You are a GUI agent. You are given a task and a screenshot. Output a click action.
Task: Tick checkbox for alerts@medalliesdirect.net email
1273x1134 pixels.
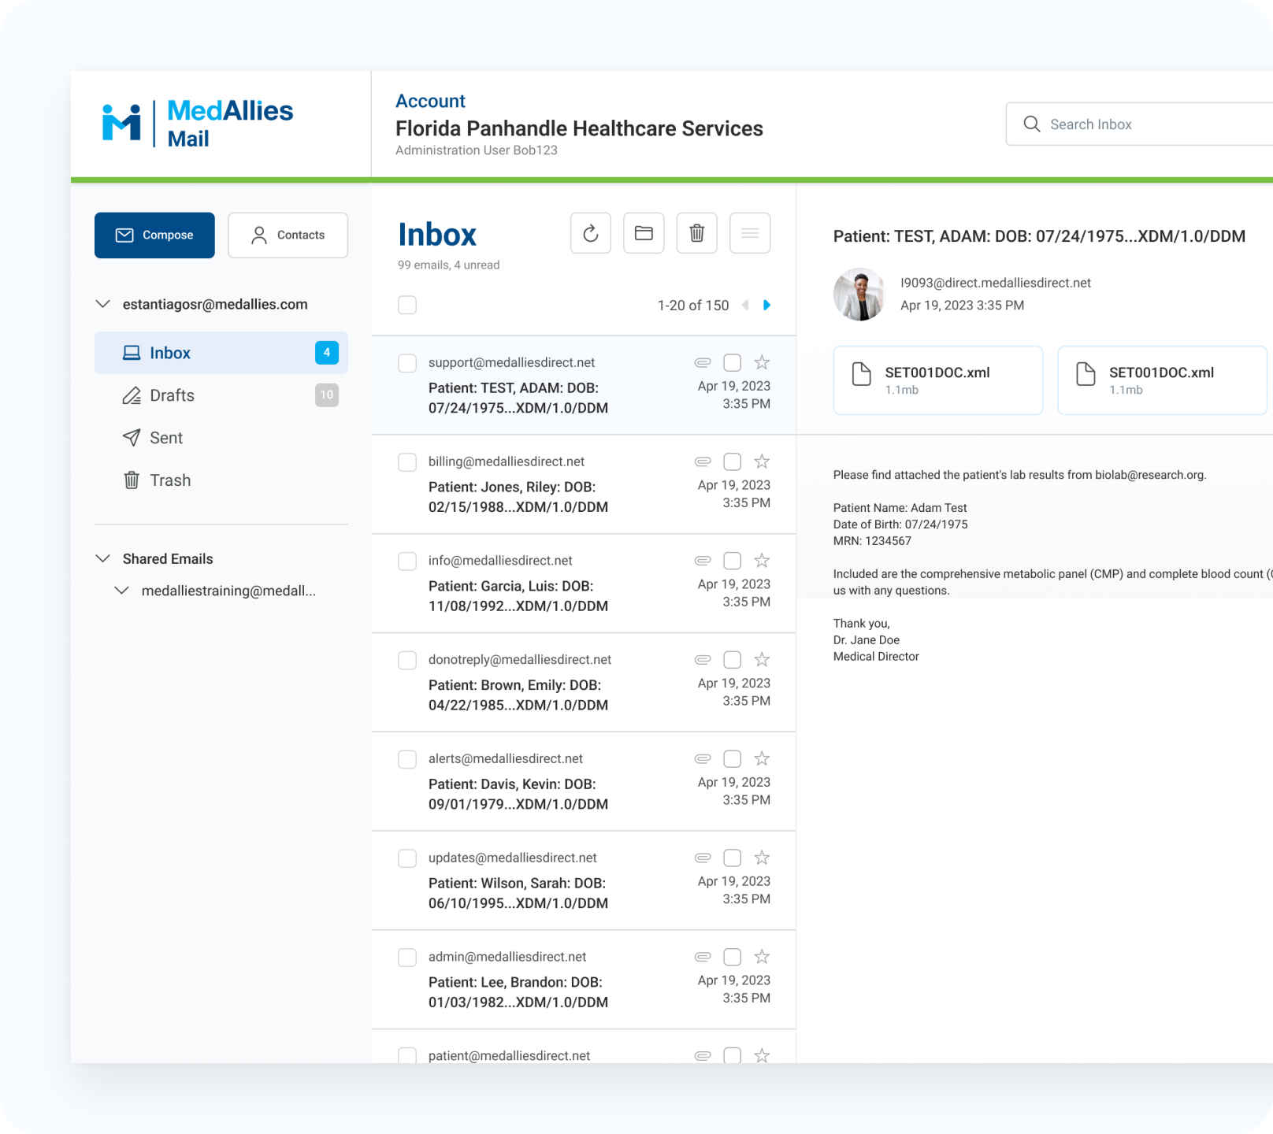407,759
